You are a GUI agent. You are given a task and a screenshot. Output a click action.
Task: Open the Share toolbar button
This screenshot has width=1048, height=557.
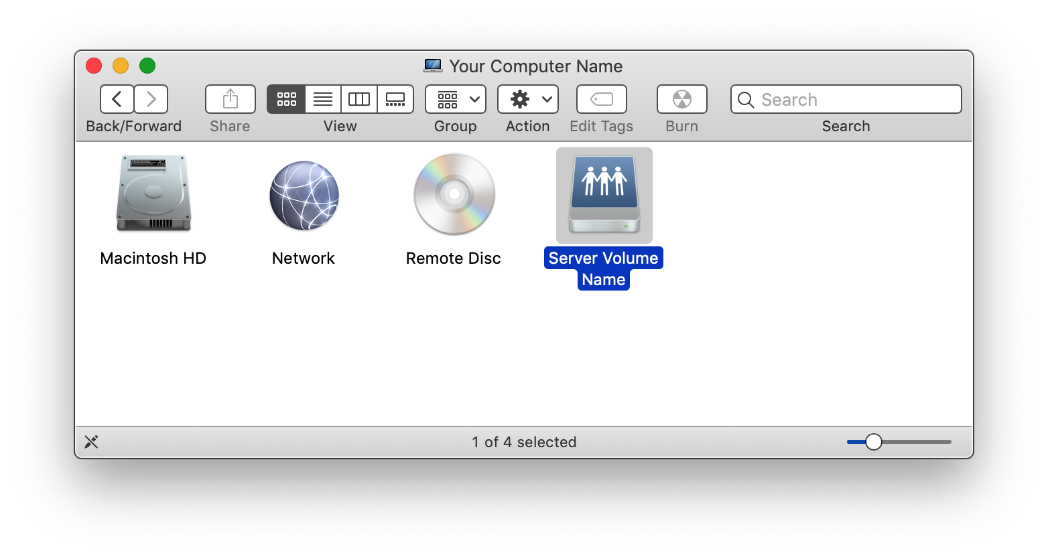[231, 99]
